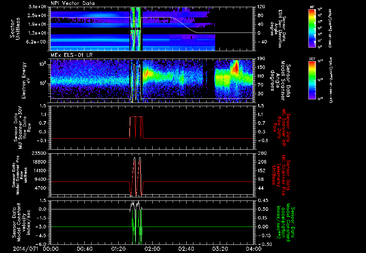Click the '03:20' time tick label
This screenshot has width=366, height=253.
tap(220, 249)
